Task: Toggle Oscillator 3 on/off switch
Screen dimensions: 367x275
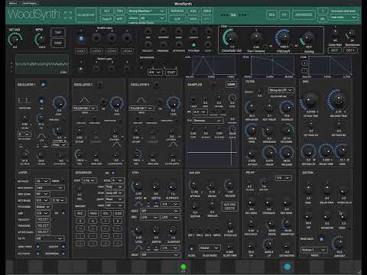Action: (x=157, y=84)
